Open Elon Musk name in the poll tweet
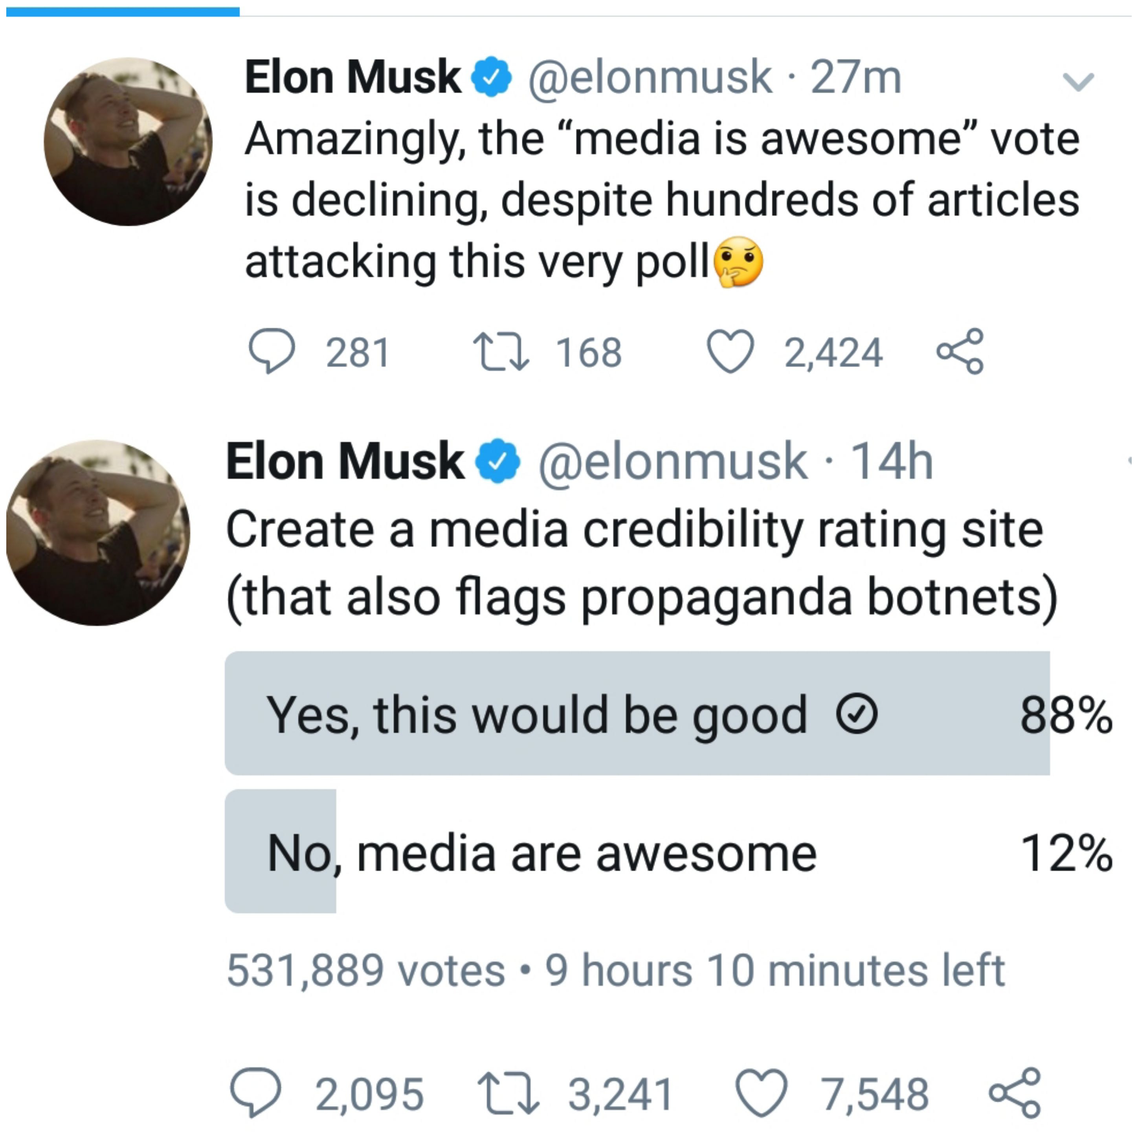 tap(345, 461)
